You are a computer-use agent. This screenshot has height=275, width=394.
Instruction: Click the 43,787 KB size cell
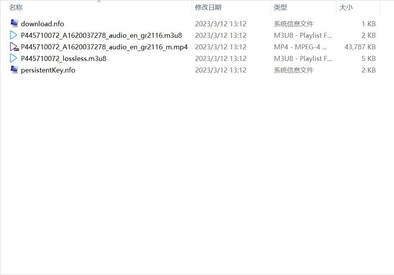click(360, 47)
